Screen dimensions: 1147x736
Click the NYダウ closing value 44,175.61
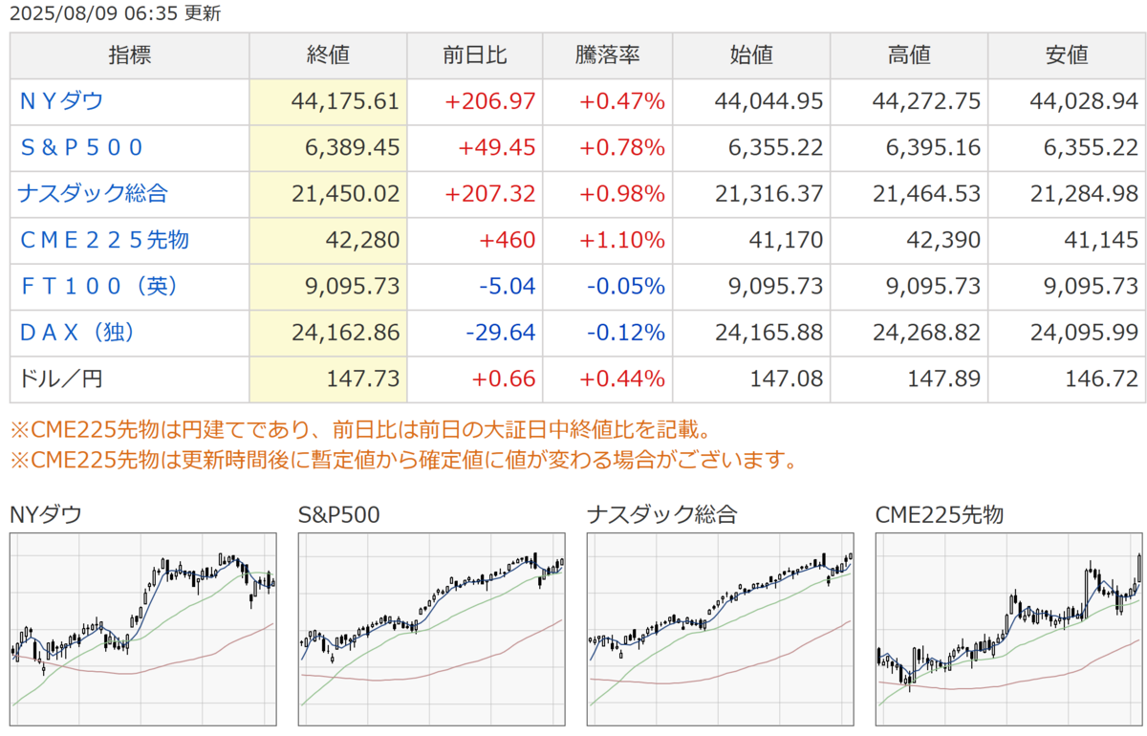pyautogui.click(x=344, y=101)
